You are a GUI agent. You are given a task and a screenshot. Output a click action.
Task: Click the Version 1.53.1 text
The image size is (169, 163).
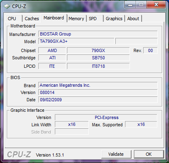point(50,155)
